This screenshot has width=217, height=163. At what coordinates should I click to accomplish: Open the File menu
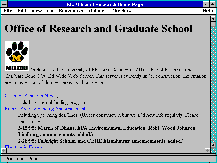[x=8, y=11]
